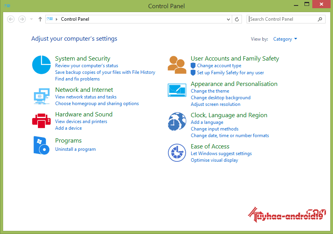Close the Control Panel window

[321, 4]
